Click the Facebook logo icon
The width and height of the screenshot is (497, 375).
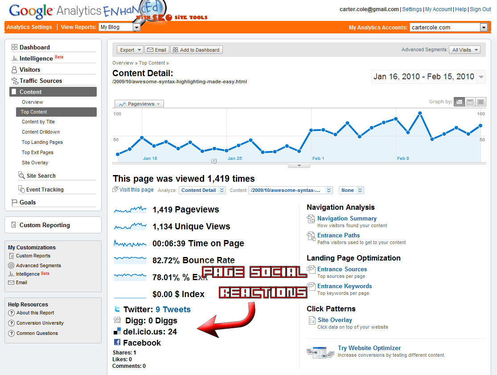click(117, 342)
